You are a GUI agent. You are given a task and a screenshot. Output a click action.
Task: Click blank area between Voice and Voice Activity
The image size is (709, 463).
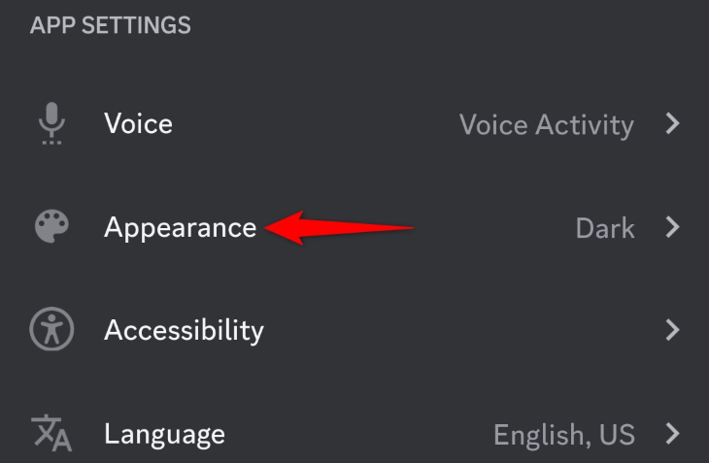click(311, 124)
